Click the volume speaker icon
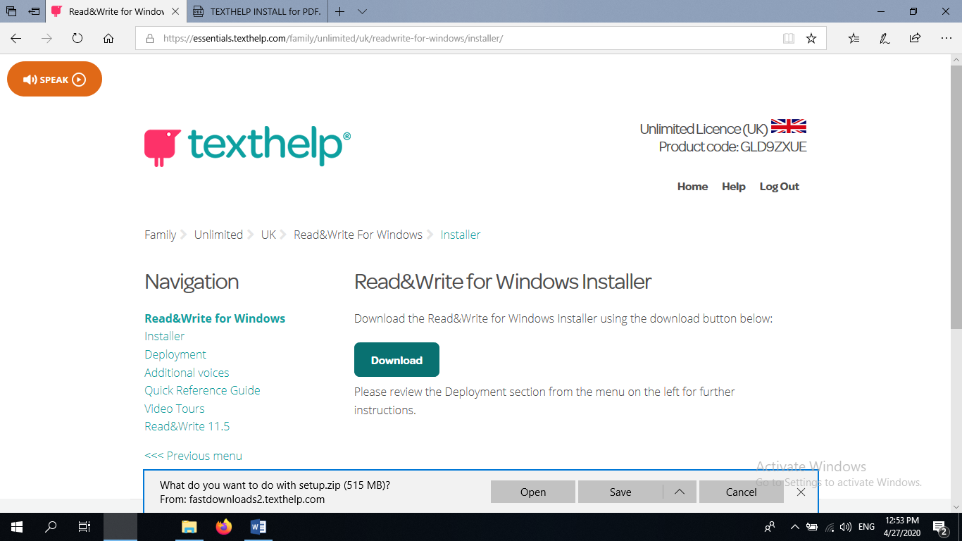The image size is (962, 541). [847, 527]
